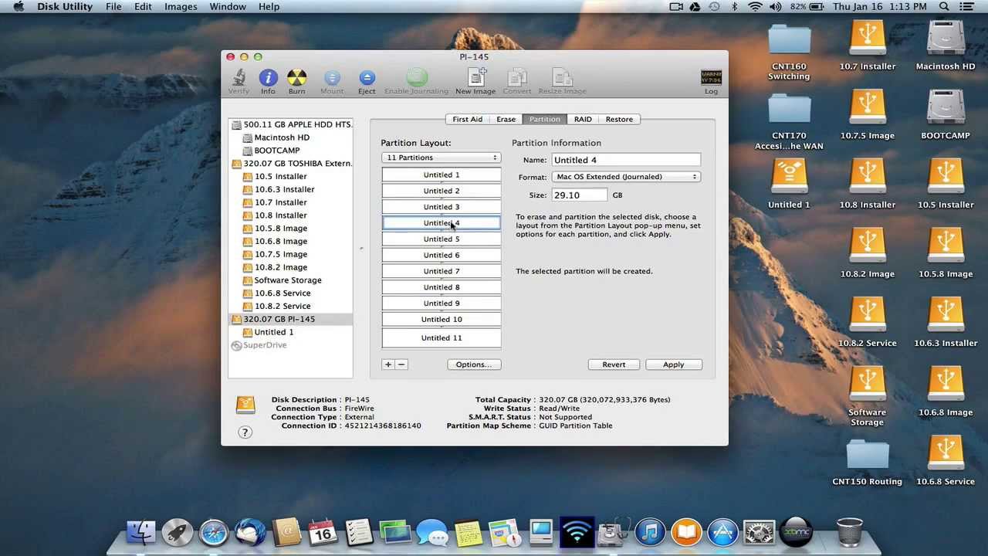This screenshot has height=556, width=988.
Task: Select 10.8.2 Image in the sidebar
Action: (291, 267)
